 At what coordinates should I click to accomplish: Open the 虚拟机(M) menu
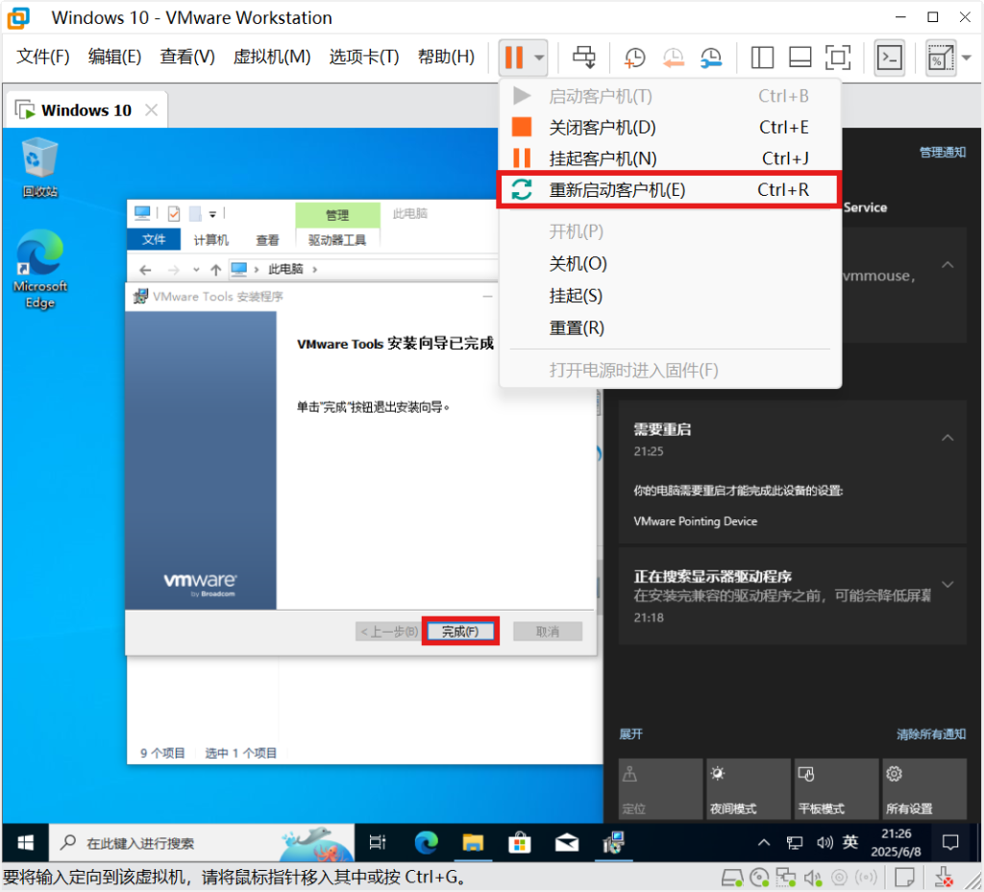click(272, 57)
